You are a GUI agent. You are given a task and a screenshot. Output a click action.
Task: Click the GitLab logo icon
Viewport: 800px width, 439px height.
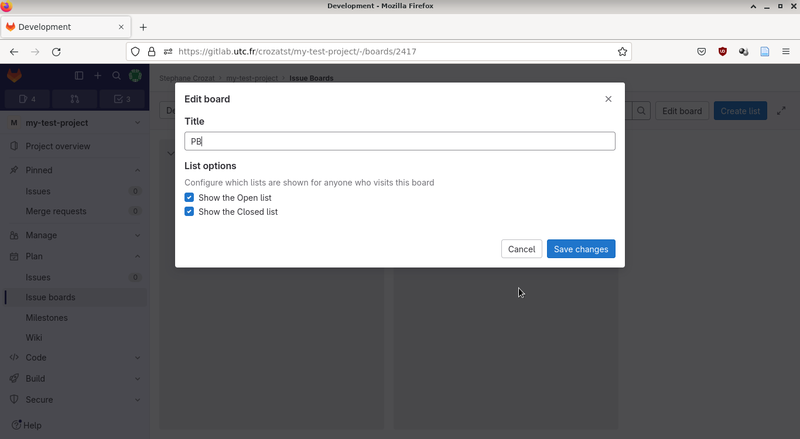point(14,76)
